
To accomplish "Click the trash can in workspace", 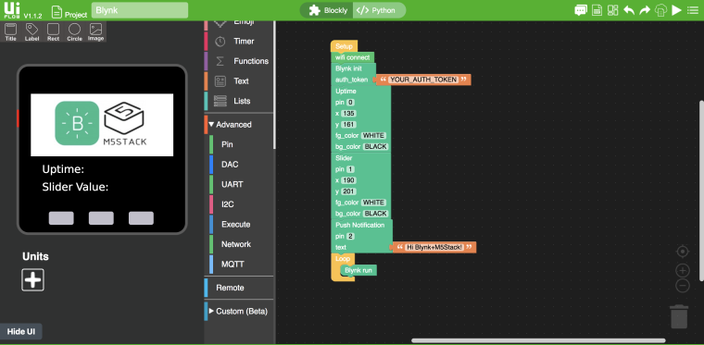I will coord(679,316).
